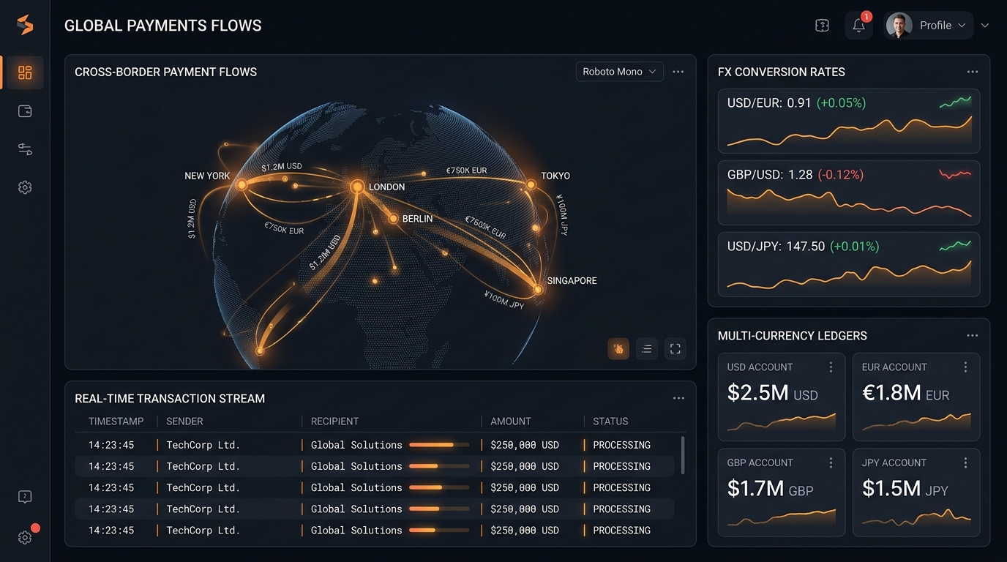1007x562 pixels.
Task: Open EUR Account vertical dots menu
Action: (x=965, y=367)
